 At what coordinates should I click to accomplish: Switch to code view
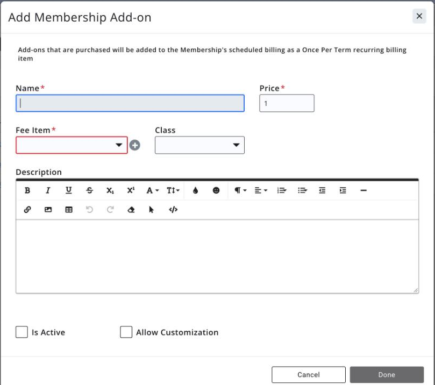click(173, 209)
